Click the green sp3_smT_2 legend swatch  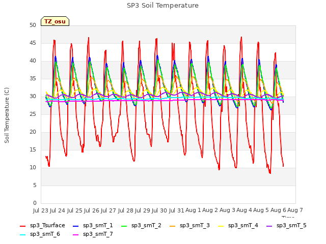tap(124, 226)
